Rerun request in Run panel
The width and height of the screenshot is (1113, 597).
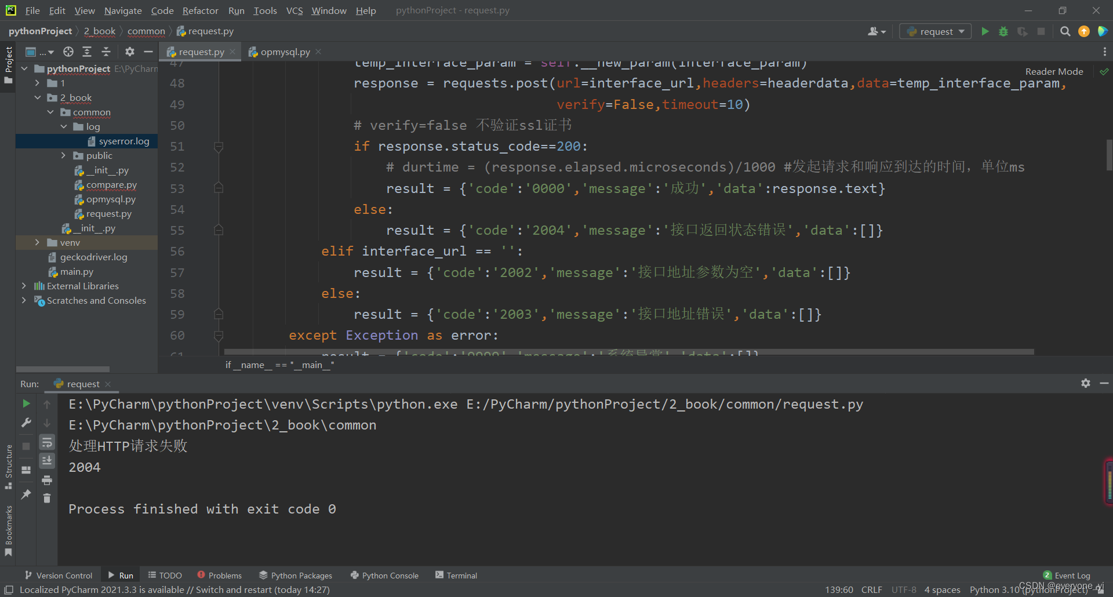pyautogui.click(x=26, y=403)
